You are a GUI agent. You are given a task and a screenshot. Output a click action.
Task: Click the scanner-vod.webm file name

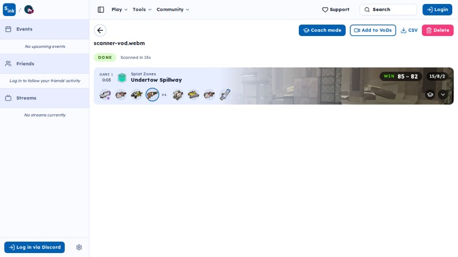click(119, 43)
